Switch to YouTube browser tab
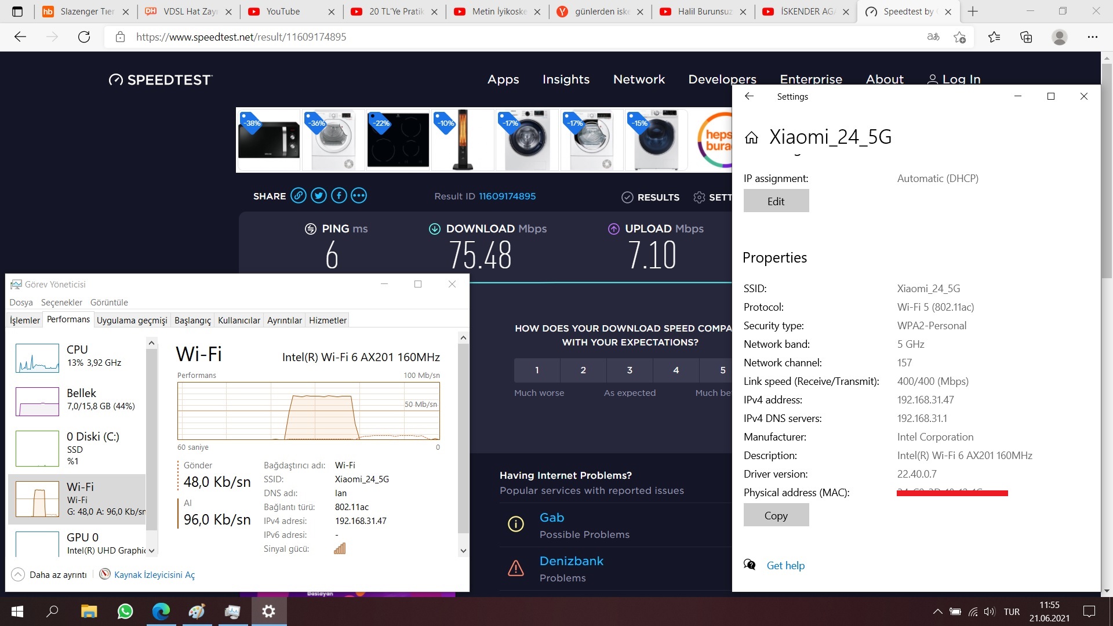 click(x=290, y=12)
